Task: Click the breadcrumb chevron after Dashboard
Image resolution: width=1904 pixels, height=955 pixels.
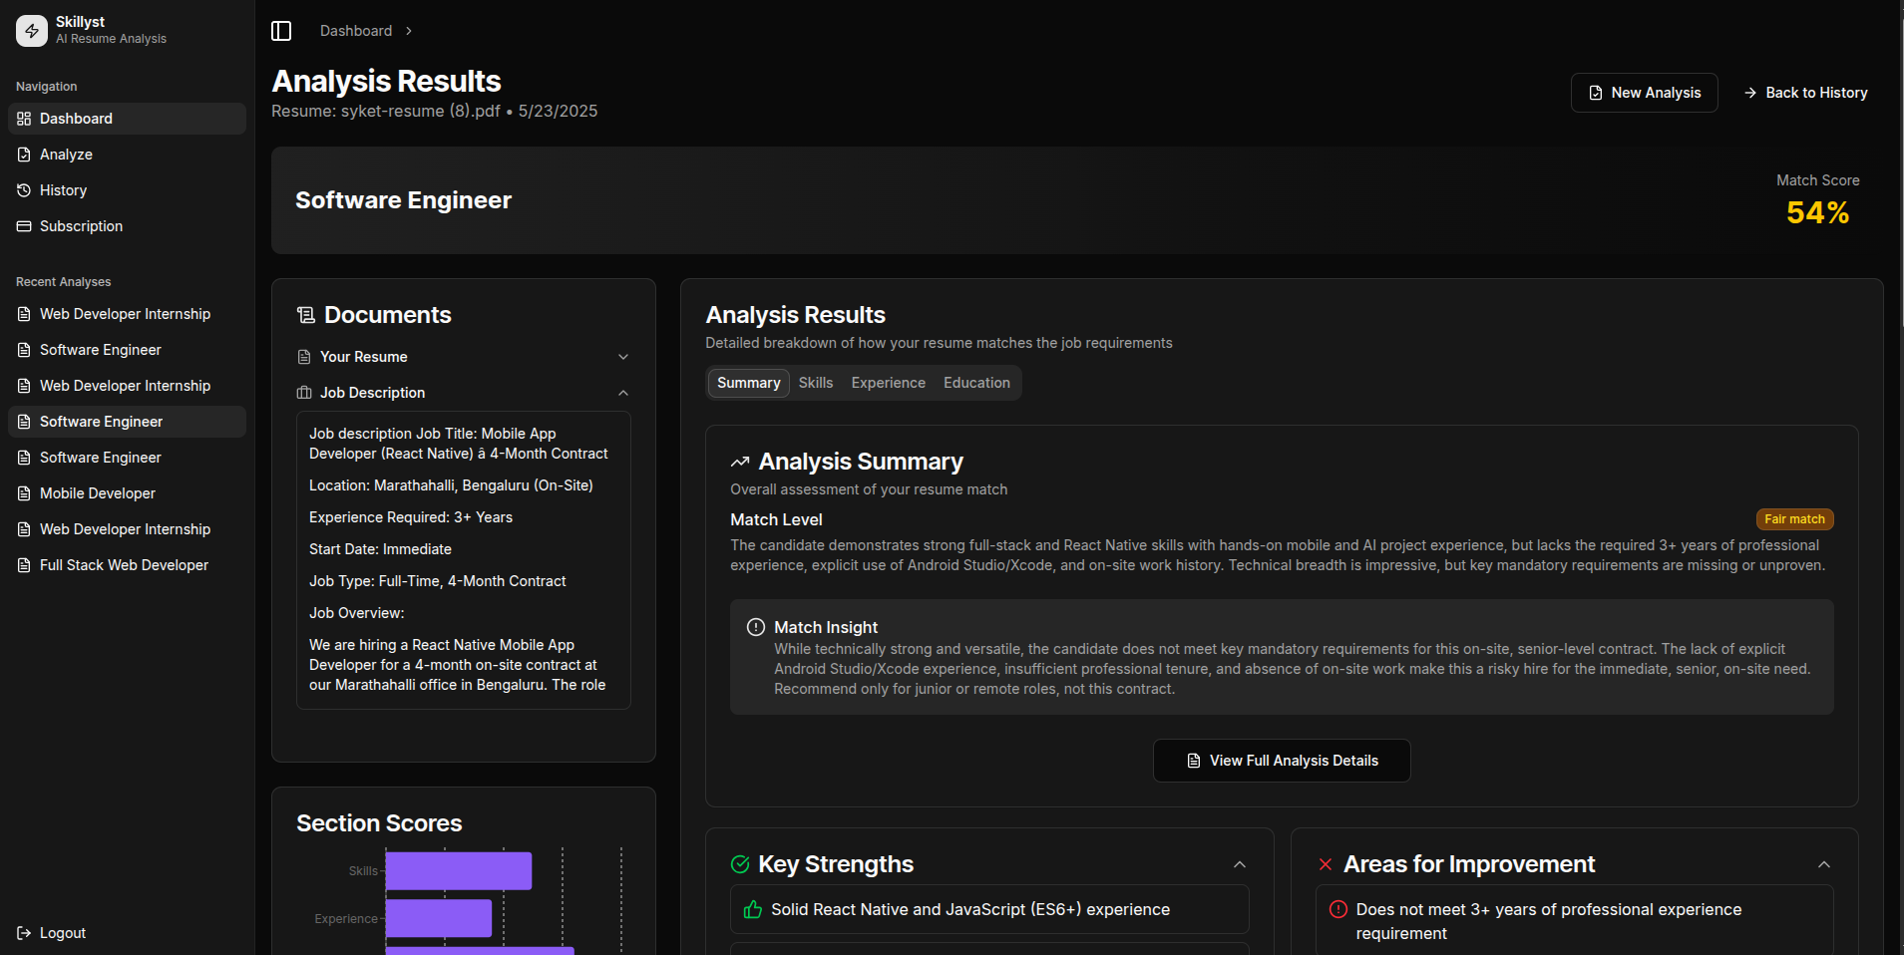Action: tap(409, 31)
